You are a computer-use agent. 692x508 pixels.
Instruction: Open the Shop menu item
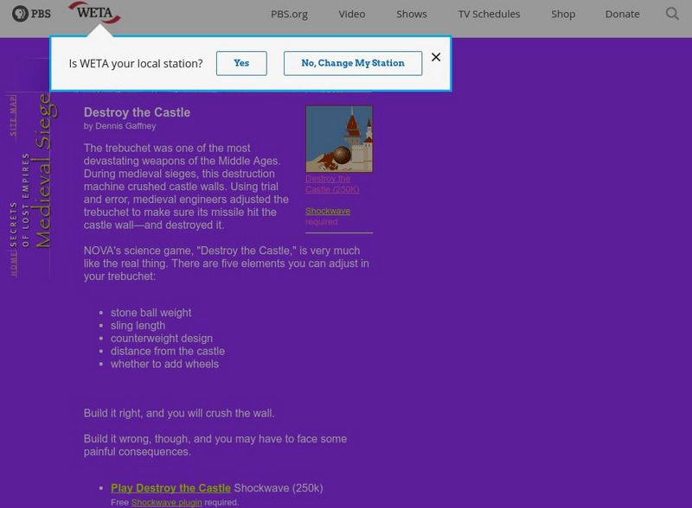pyautogui.click(x=563, y=14)
